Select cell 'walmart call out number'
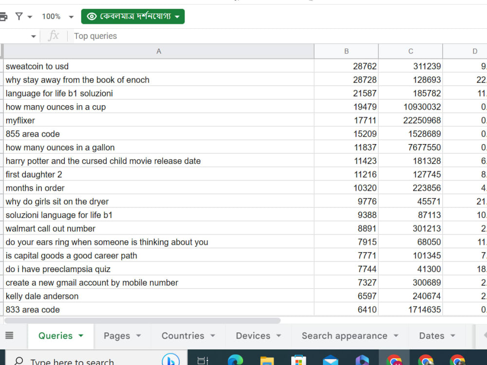The height and width of the screenshot is (365, 487). pyautogui.click(x=159, y=228)
